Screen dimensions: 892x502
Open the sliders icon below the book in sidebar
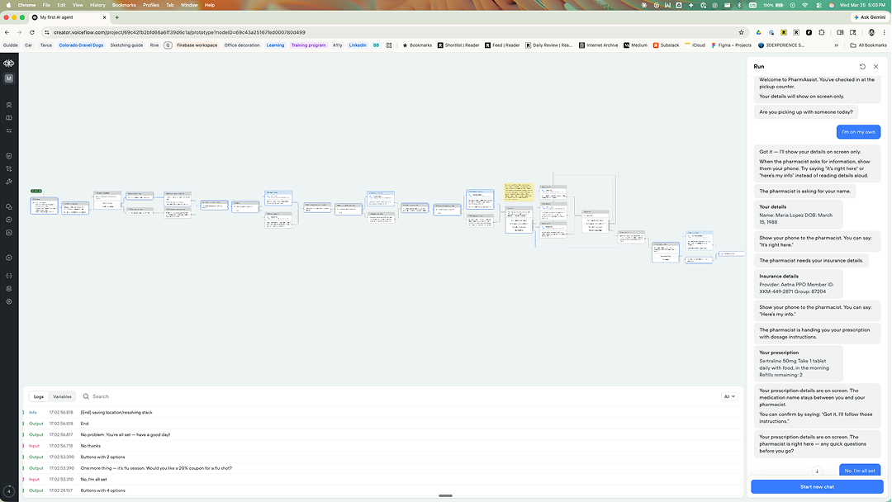[9, 131]
